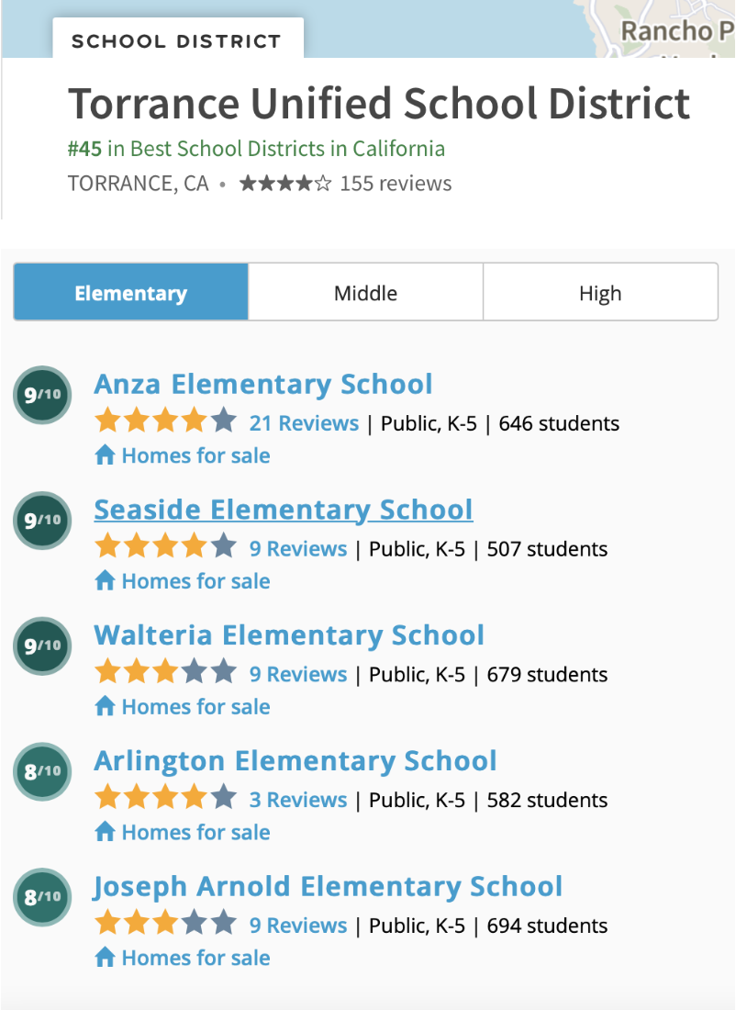The width and height of the screenshot is (736, 1010).
Task: Open Anza Elementary School page
Action: click(x=263, y=384)
